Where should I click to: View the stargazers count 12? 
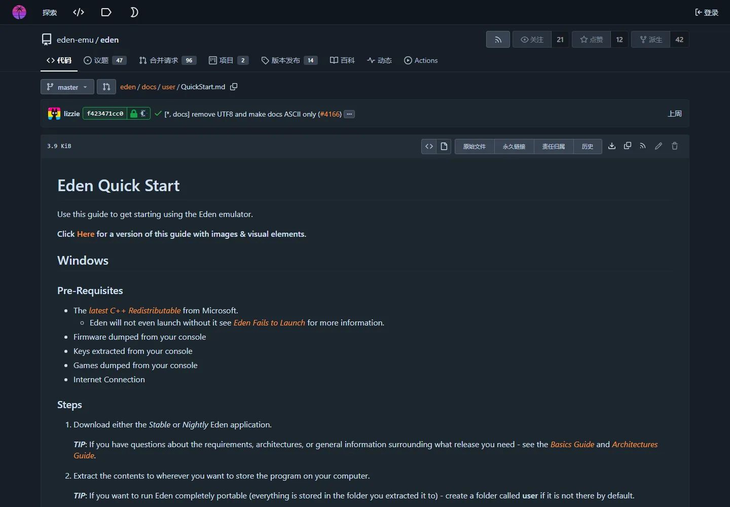click(619, 40)
